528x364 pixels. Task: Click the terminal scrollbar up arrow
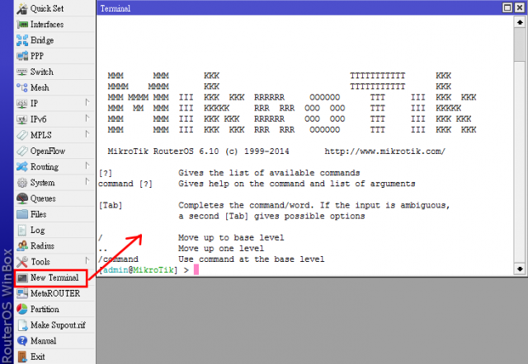(520, 22)
